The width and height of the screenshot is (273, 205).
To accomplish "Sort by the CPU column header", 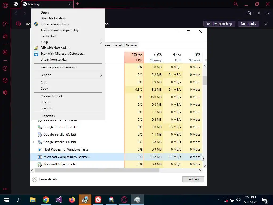I will tap(134, 57).
